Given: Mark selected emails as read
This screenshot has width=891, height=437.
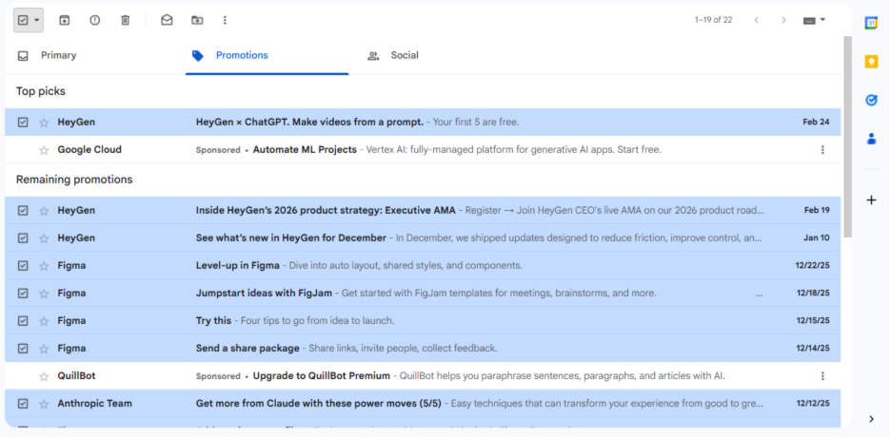Looking at the screenshot, I should [x=167, y=20].
